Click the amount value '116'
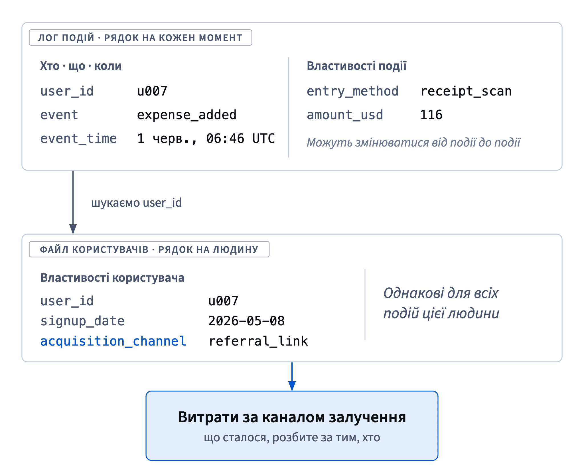The image size is (584, 475). [431, 115]
